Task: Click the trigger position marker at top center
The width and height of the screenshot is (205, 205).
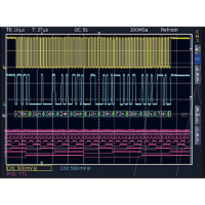Action: pyautogui.click(x=99, y=33)
